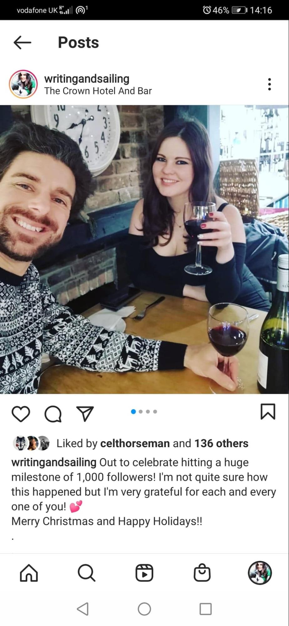View the writingandsailing story profile picture
Viewport: 289px width, 626px height.
tap(23, 84)
